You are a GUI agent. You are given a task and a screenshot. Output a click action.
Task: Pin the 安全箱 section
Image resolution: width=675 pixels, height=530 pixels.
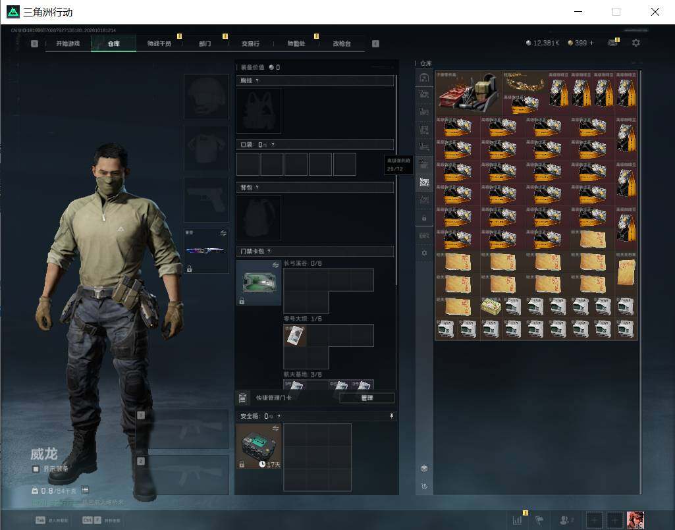[x=391, y=416]
